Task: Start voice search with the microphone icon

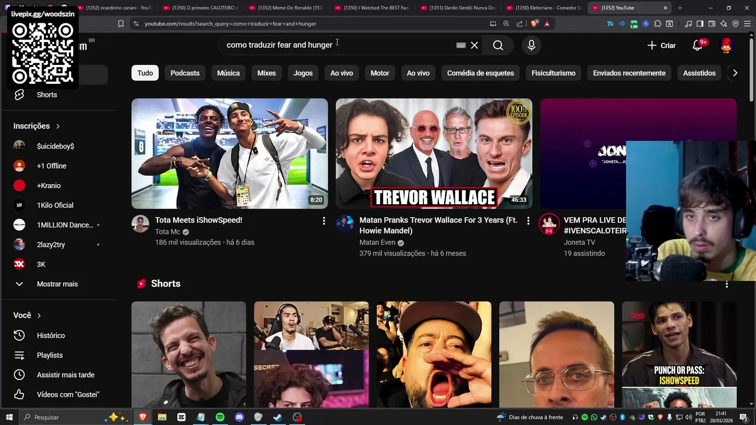Action: pos(532,45)
